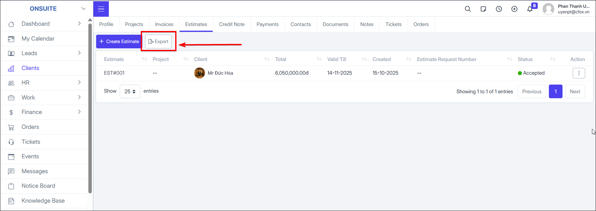Click the Messages chat icon
This screenshot has width=596, height=211.
(11, 171)
